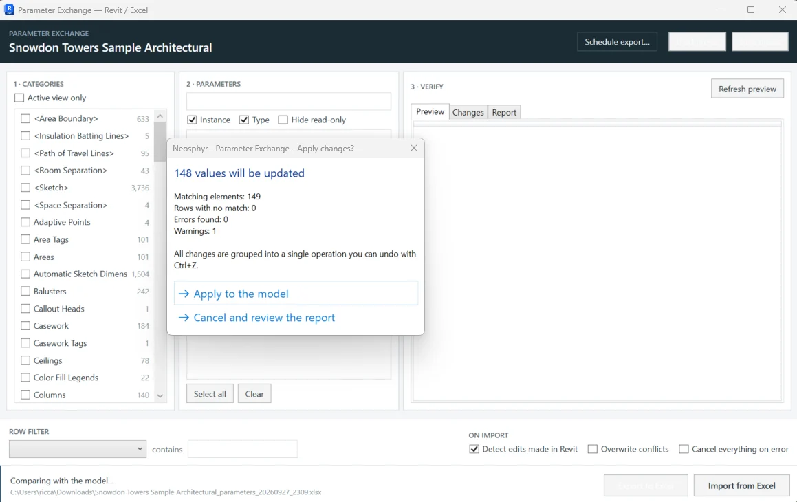
Task: Check the Color Fill Legends category
Action: (25, 378)
